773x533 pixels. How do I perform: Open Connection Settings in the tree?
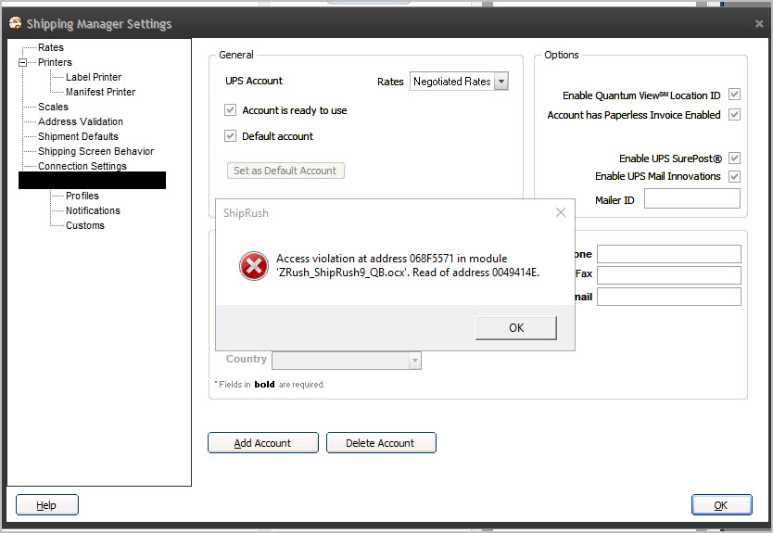[82, 166]
